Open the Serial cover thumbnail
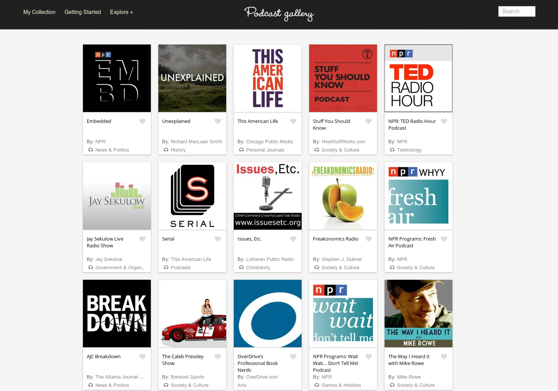This screenshot has width=558, height=391. pos(192,196)
